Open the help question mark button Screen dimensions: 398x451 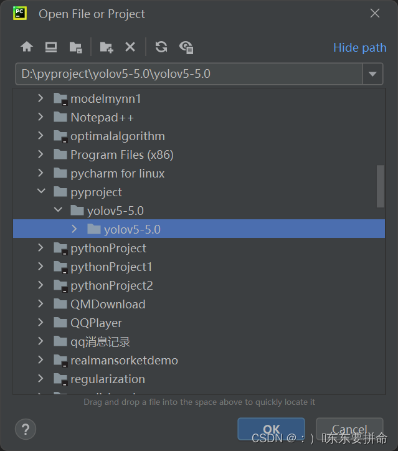(26, 429)
